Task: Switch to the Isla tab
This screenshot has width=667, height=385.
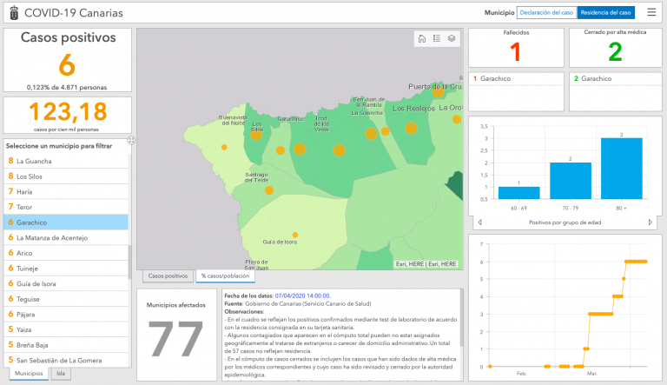Action: tap(60, 373)
